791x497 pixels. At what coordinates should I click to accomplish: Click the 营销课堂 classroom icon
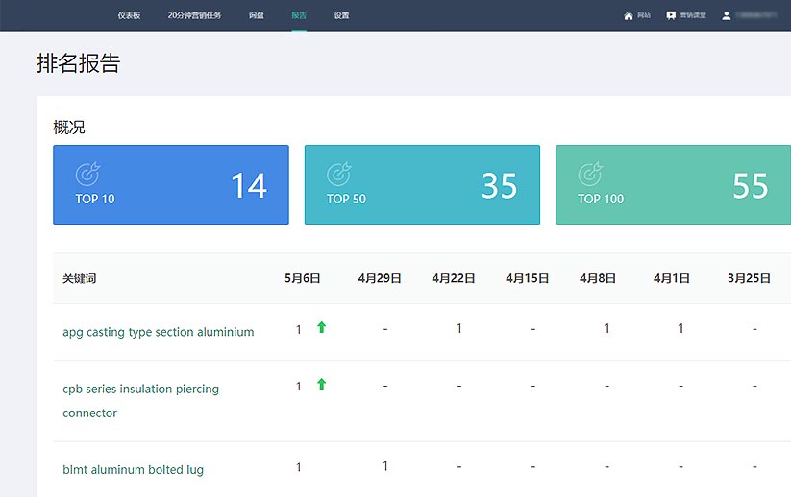(671, 15)
